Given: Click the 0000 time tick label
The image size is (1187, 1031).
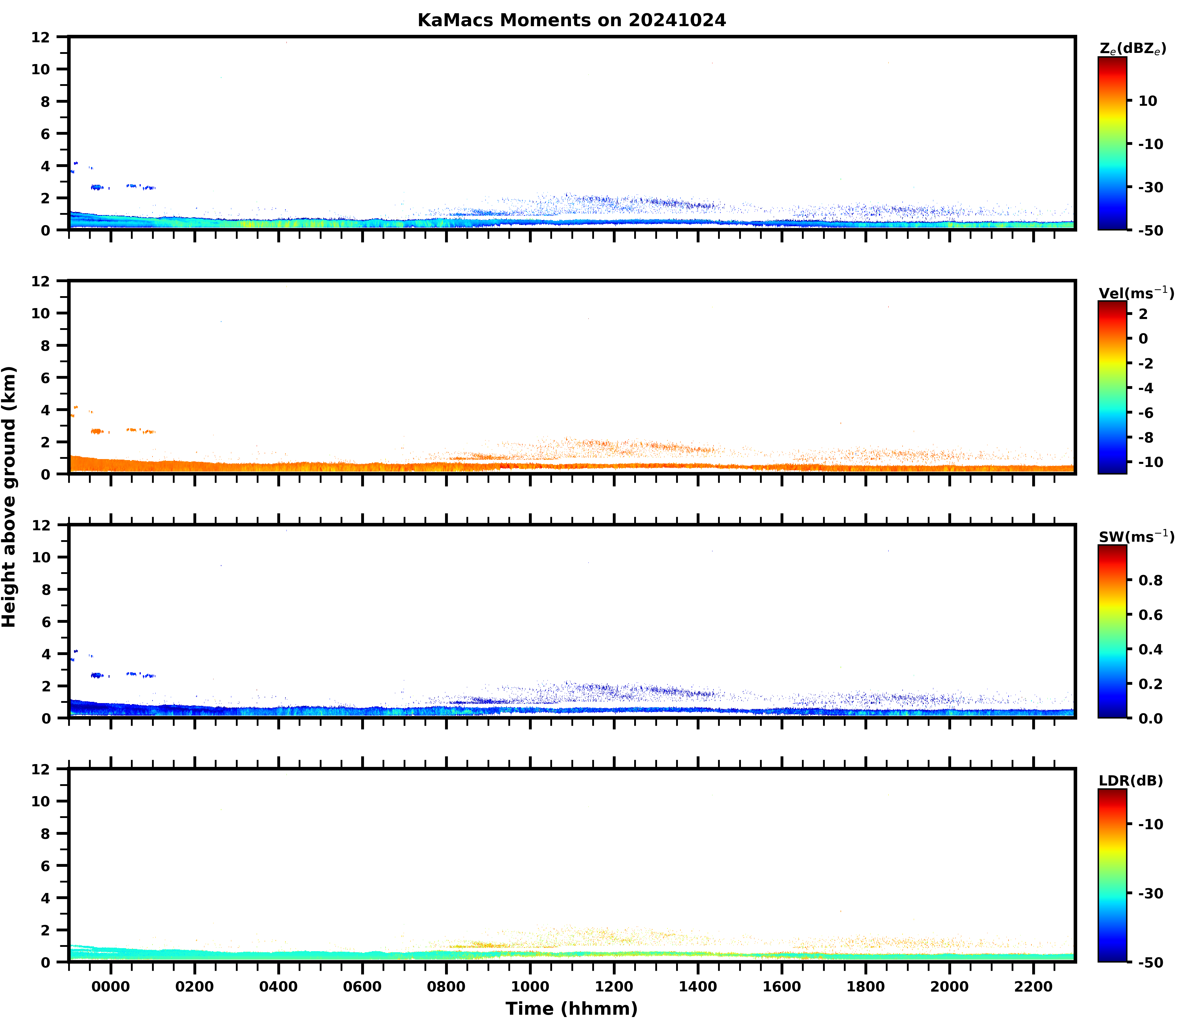Looking at the screenshot, I should tap(111, 987).
